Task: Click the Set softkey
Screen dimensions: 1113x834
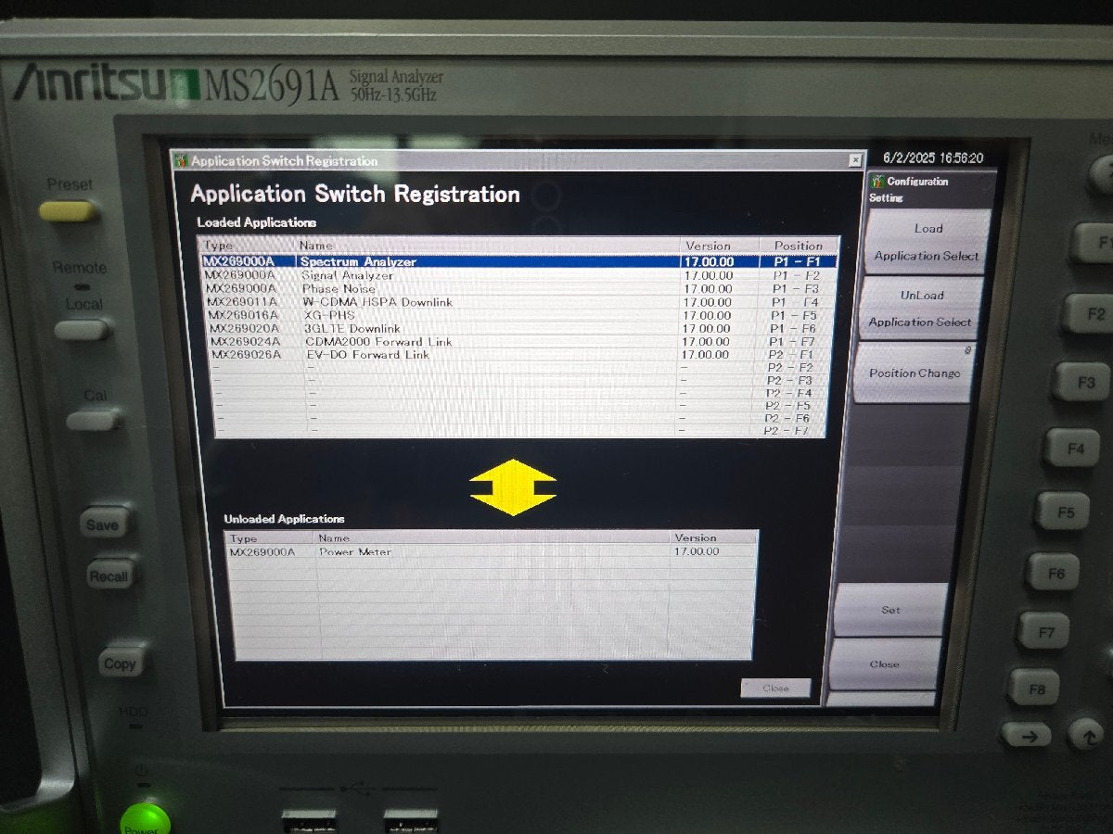Action: coord(890,610)
